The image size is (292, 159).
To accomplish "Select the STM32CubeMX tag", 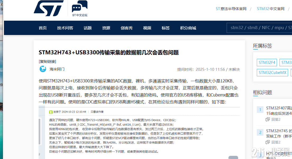I will pos(272,73).
